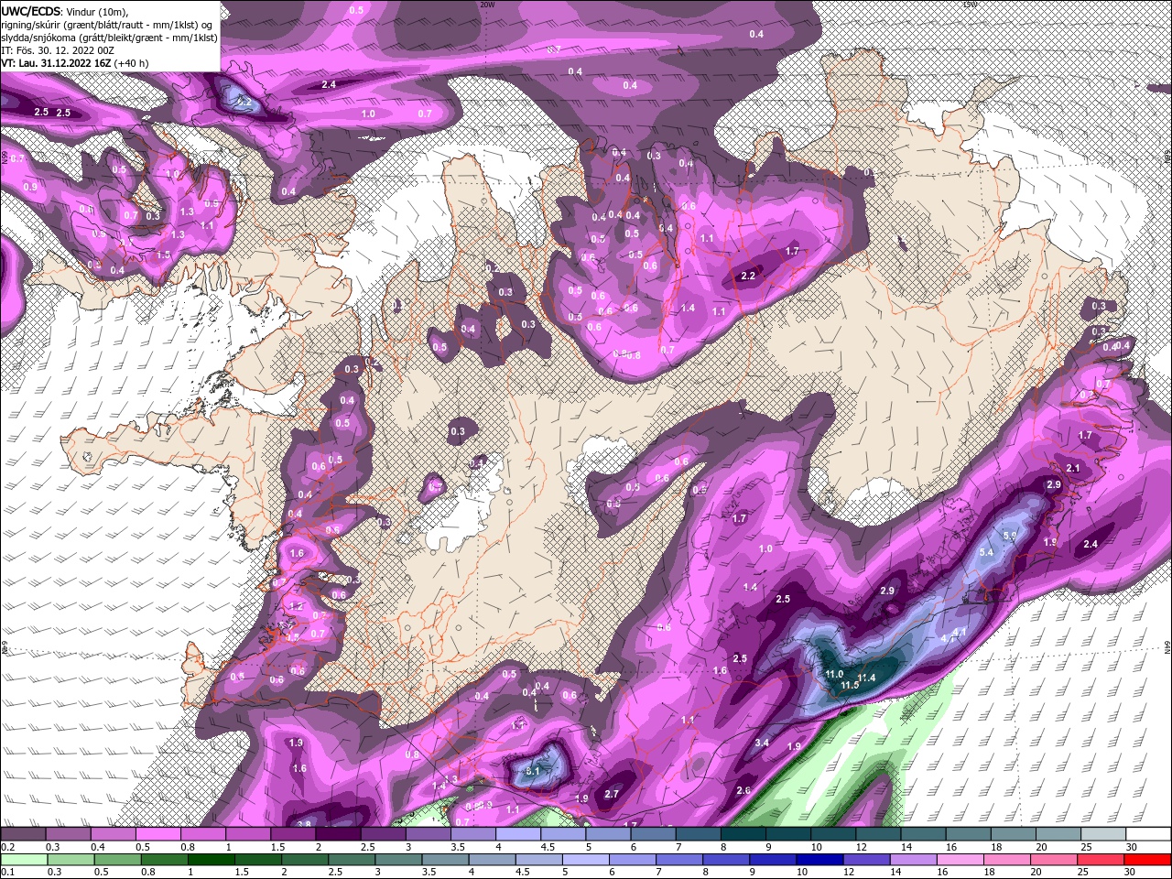Click the 11.4 precipitation value on the map

[x=867, y=677]
